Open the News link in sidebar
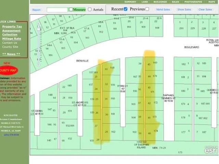 [x=11, y=54]
